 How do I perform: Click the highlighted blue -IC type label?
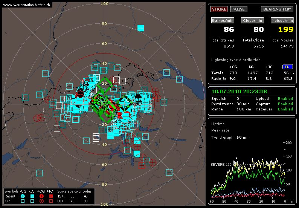pos(288,67)
